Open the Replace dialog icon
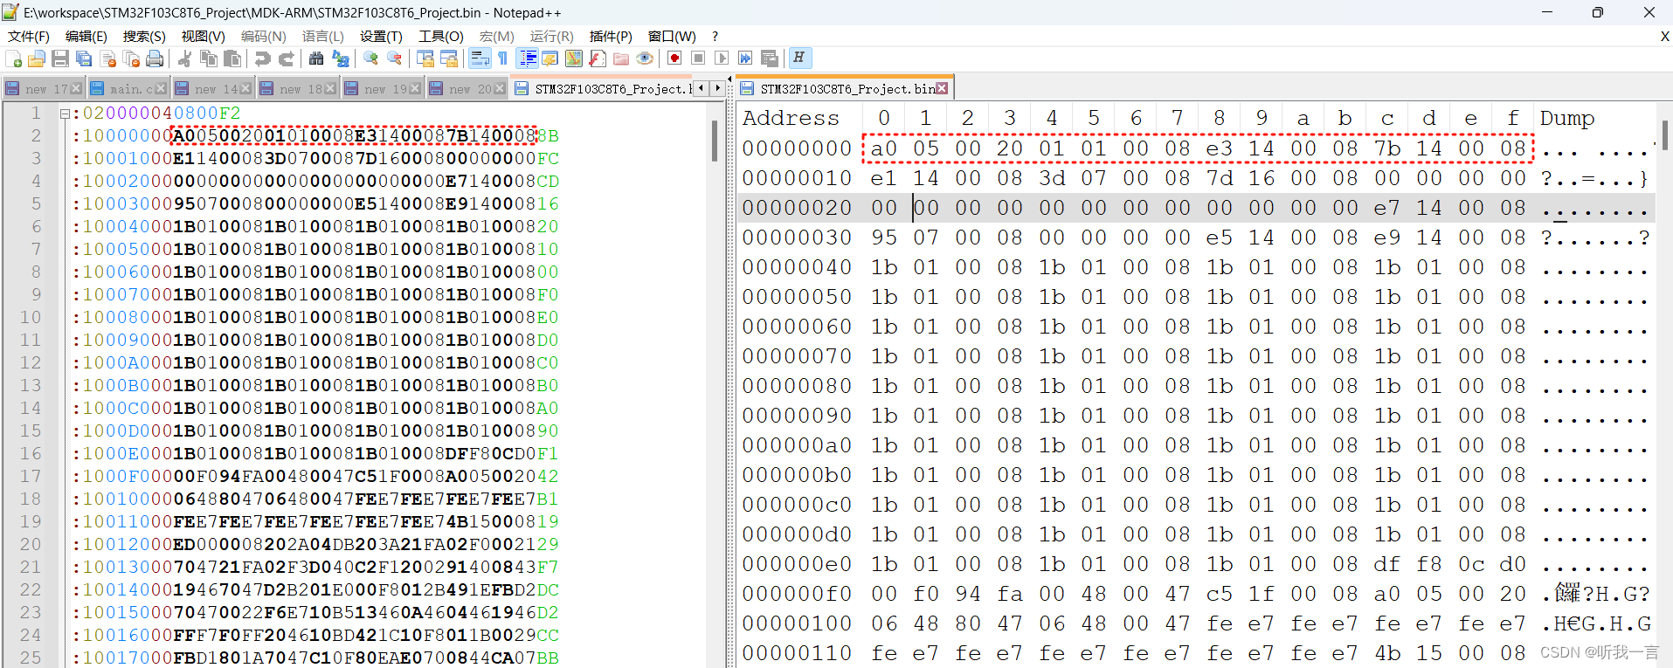This screenshot has height=668, width=1673. click(x=341, y=59)
